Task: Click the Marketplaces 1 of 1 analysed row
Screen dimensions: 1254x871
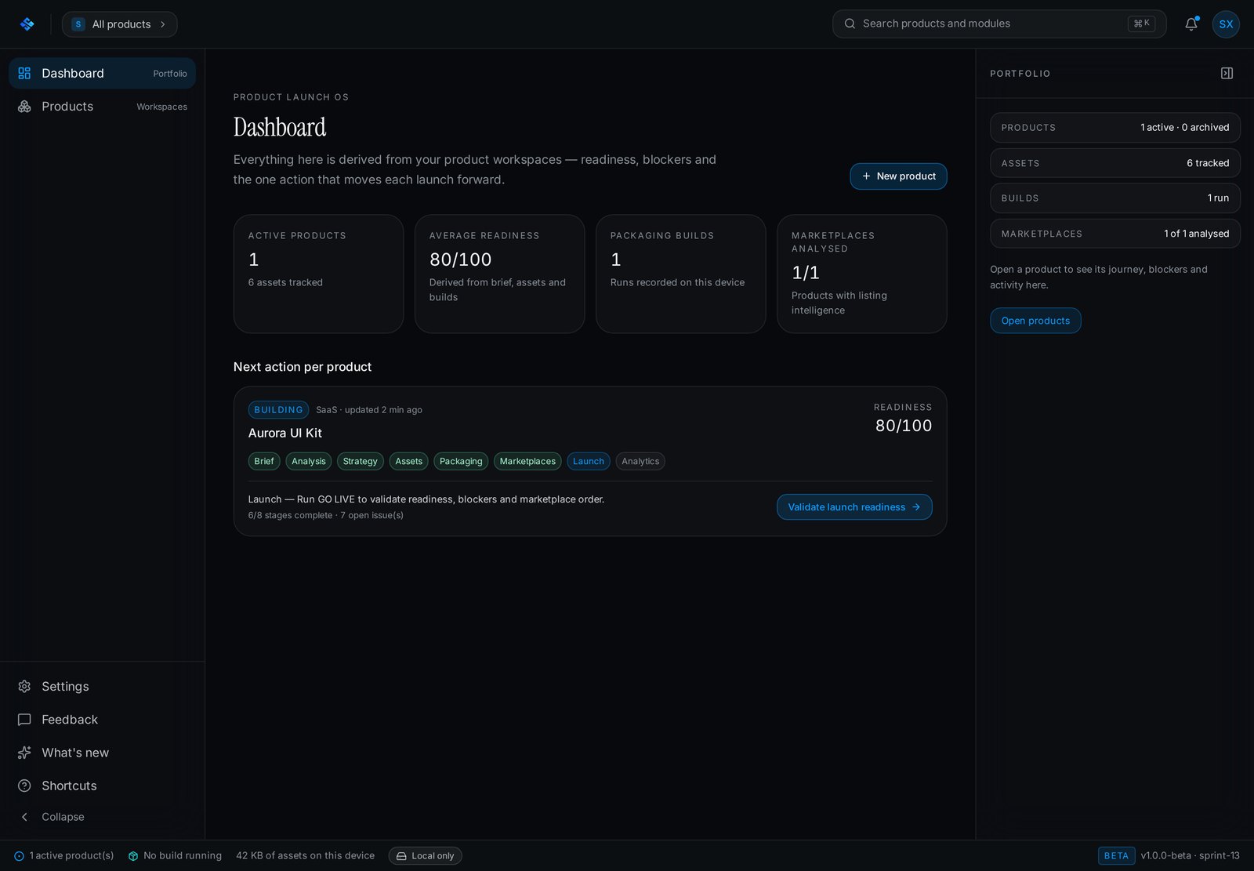Action: (1115, 234)
